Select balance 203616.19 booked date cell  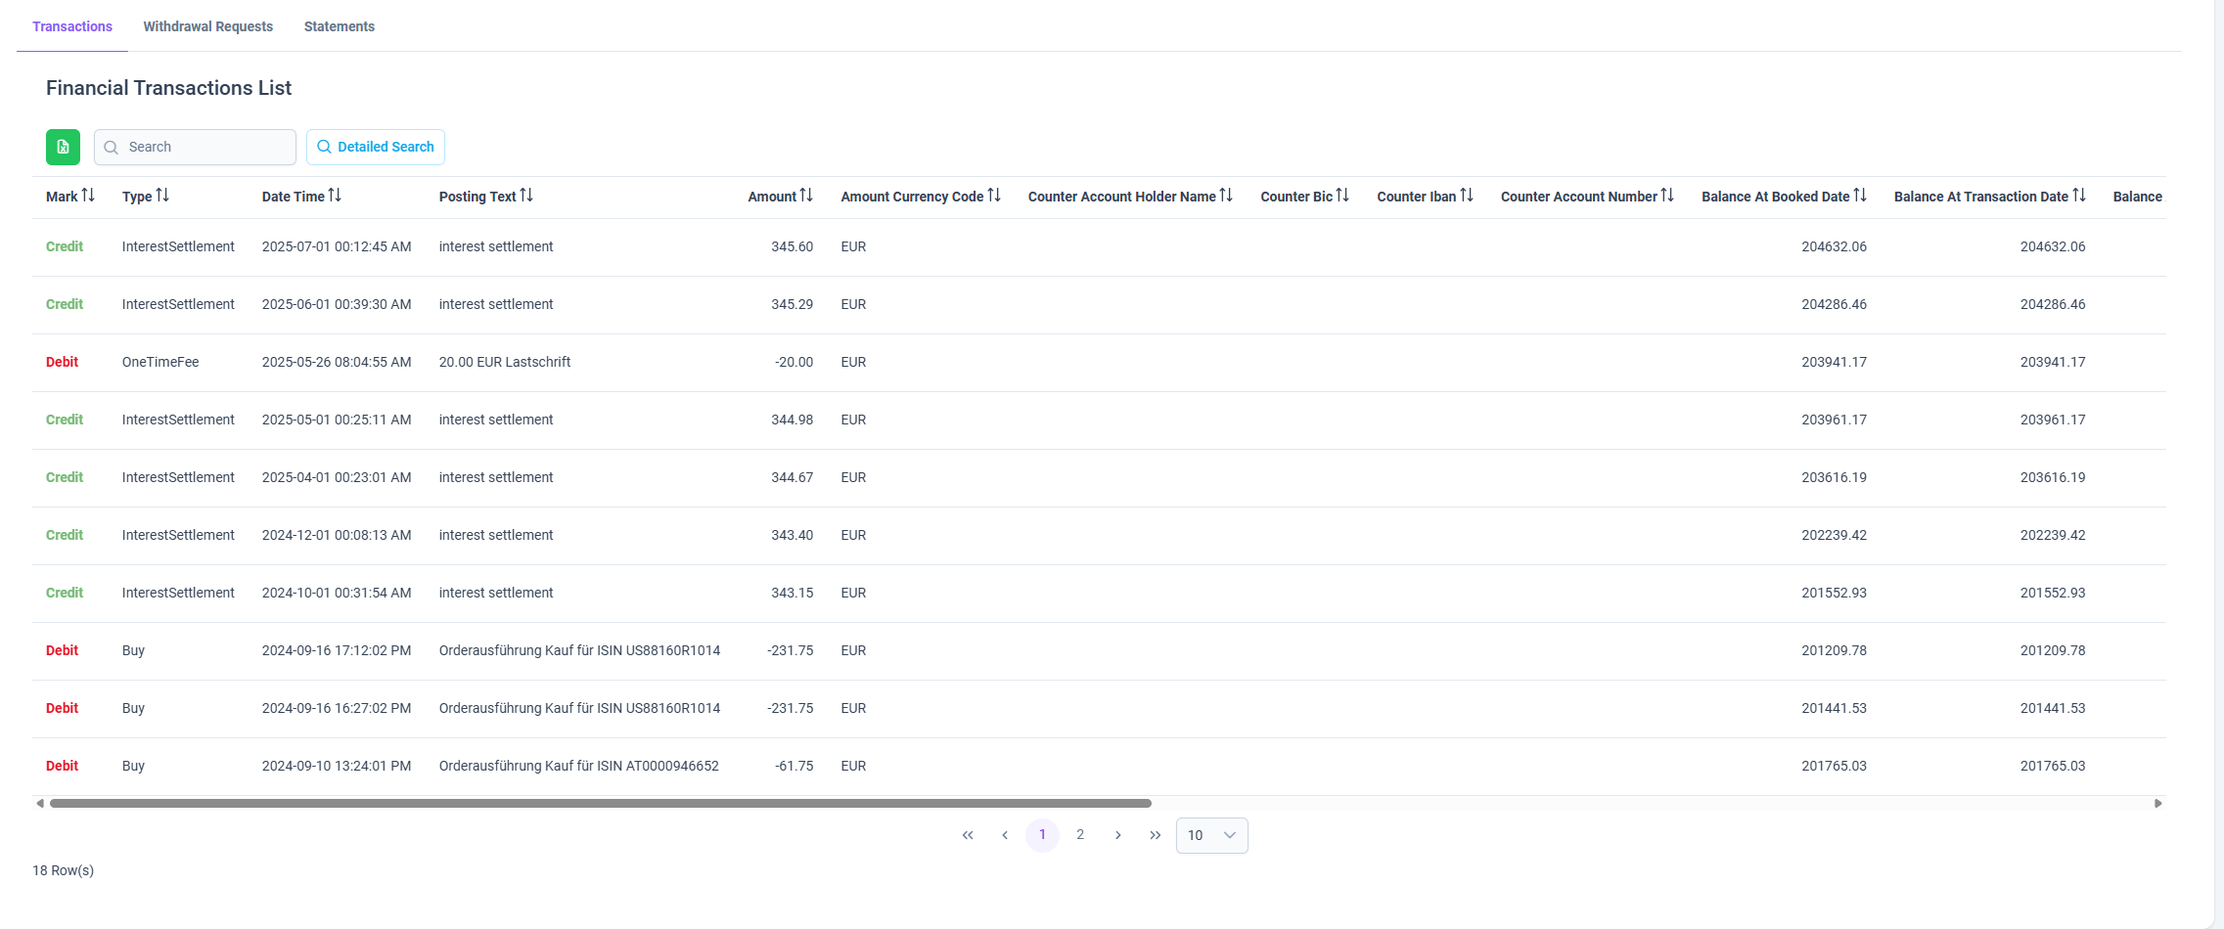click(1834, 477)
